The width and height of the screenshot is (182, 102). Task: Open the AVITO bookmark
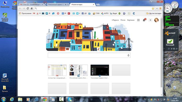tap(105, 13)
